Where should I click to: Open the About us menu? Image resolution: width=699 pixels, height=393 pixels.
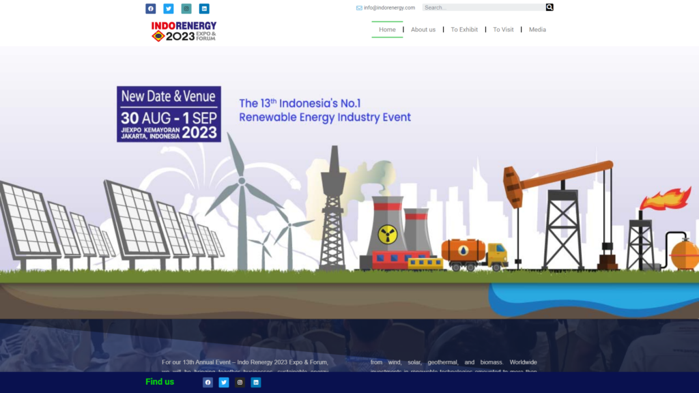click(423, 29)
